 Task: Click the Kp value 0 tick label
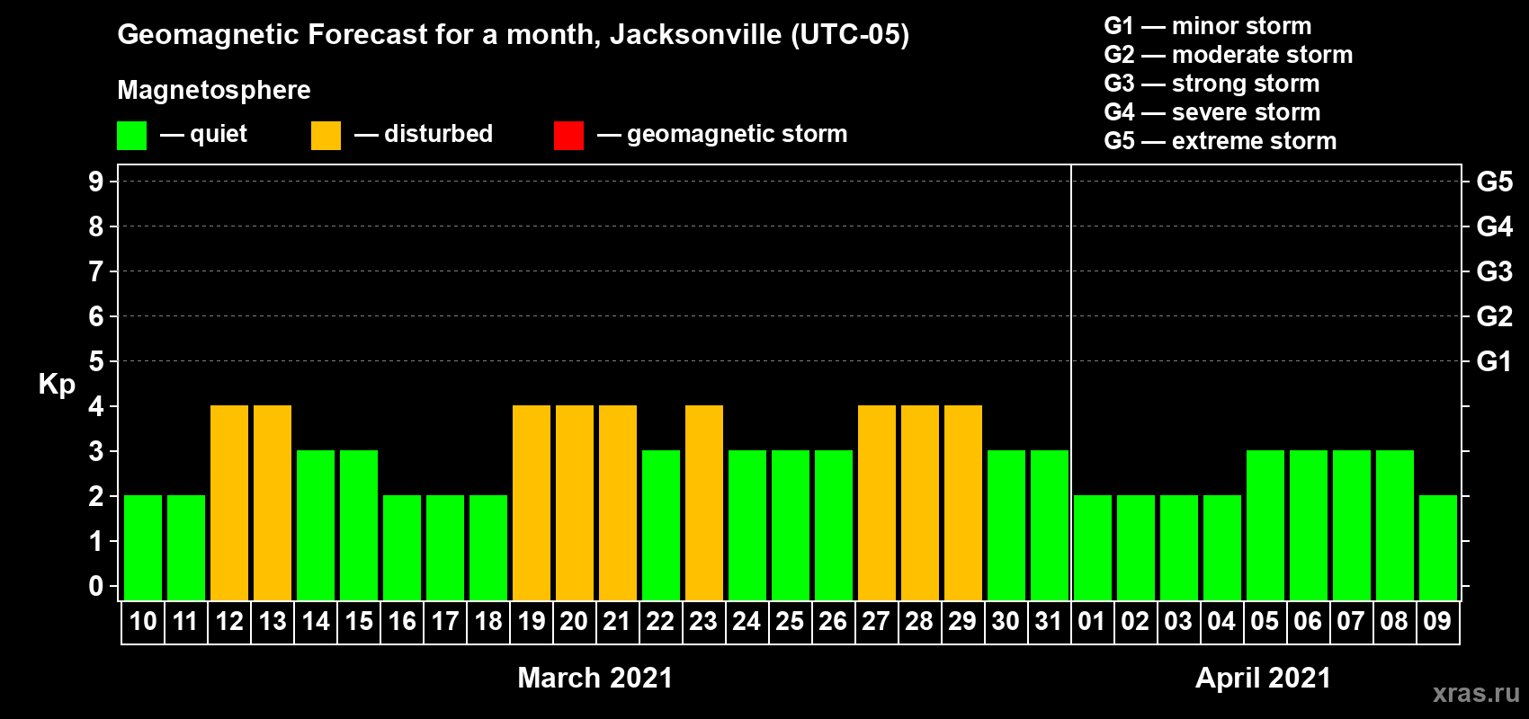(x=96, y=586)
